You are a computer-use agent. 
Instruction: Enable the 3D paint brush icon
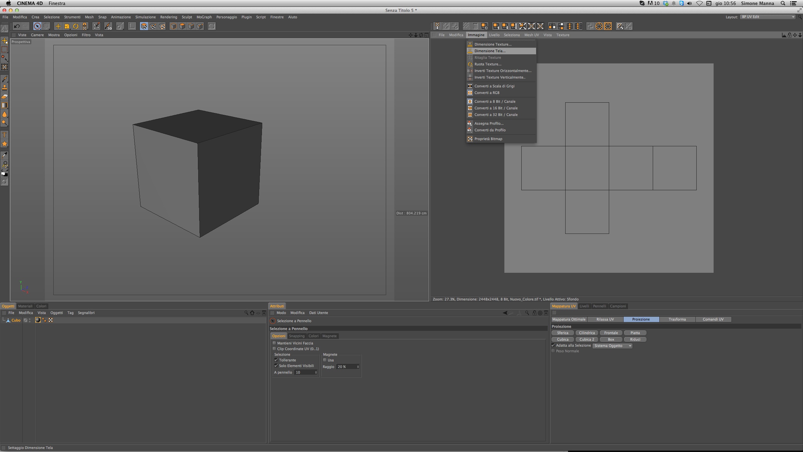click(108, 26)
